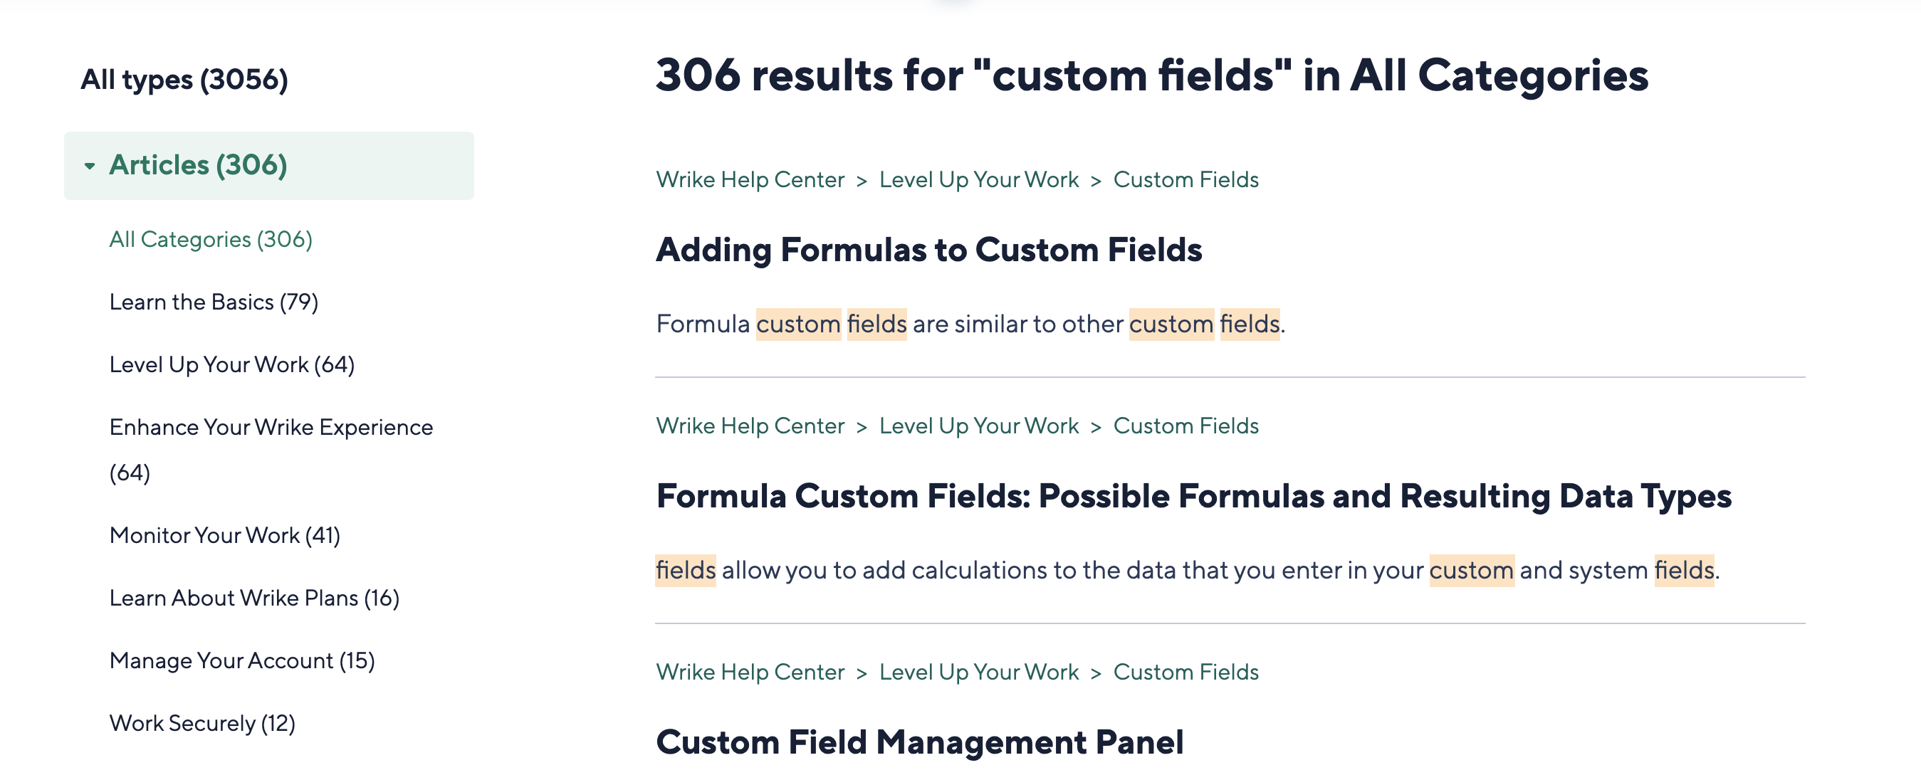Filter by Learn About Wrike Plans (16)

[253, 598]
